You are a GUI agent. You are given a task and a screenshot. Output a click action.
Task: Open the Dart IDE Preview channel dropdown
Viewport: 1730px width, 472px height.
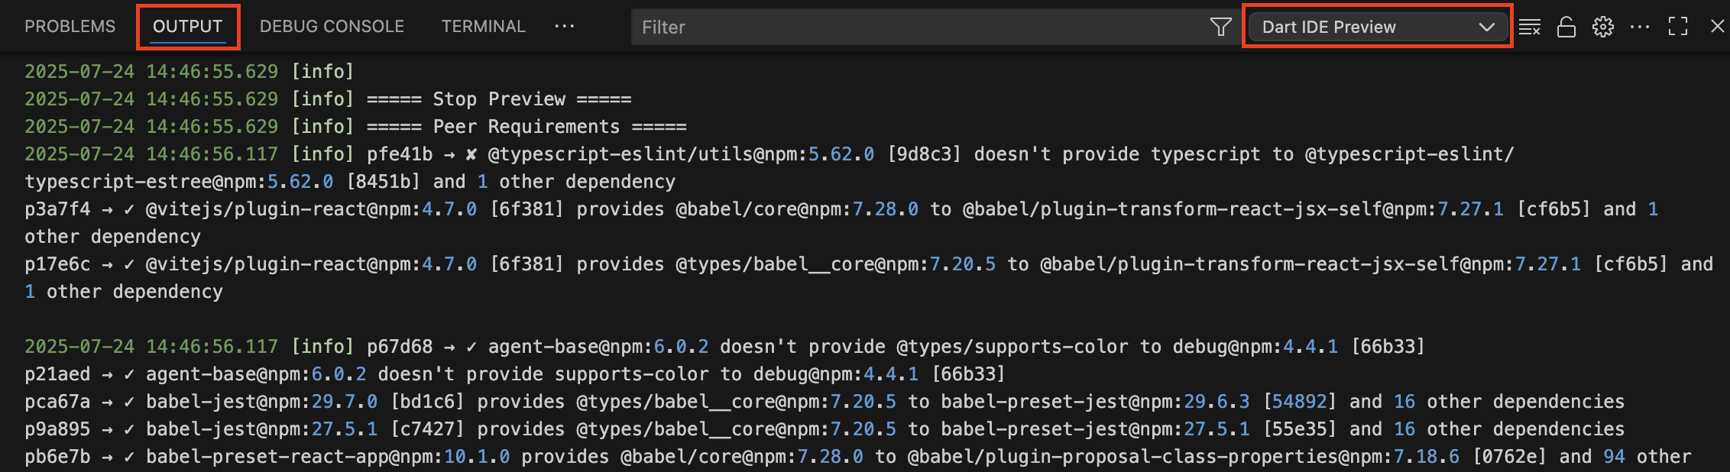(x=1377, y=27)
